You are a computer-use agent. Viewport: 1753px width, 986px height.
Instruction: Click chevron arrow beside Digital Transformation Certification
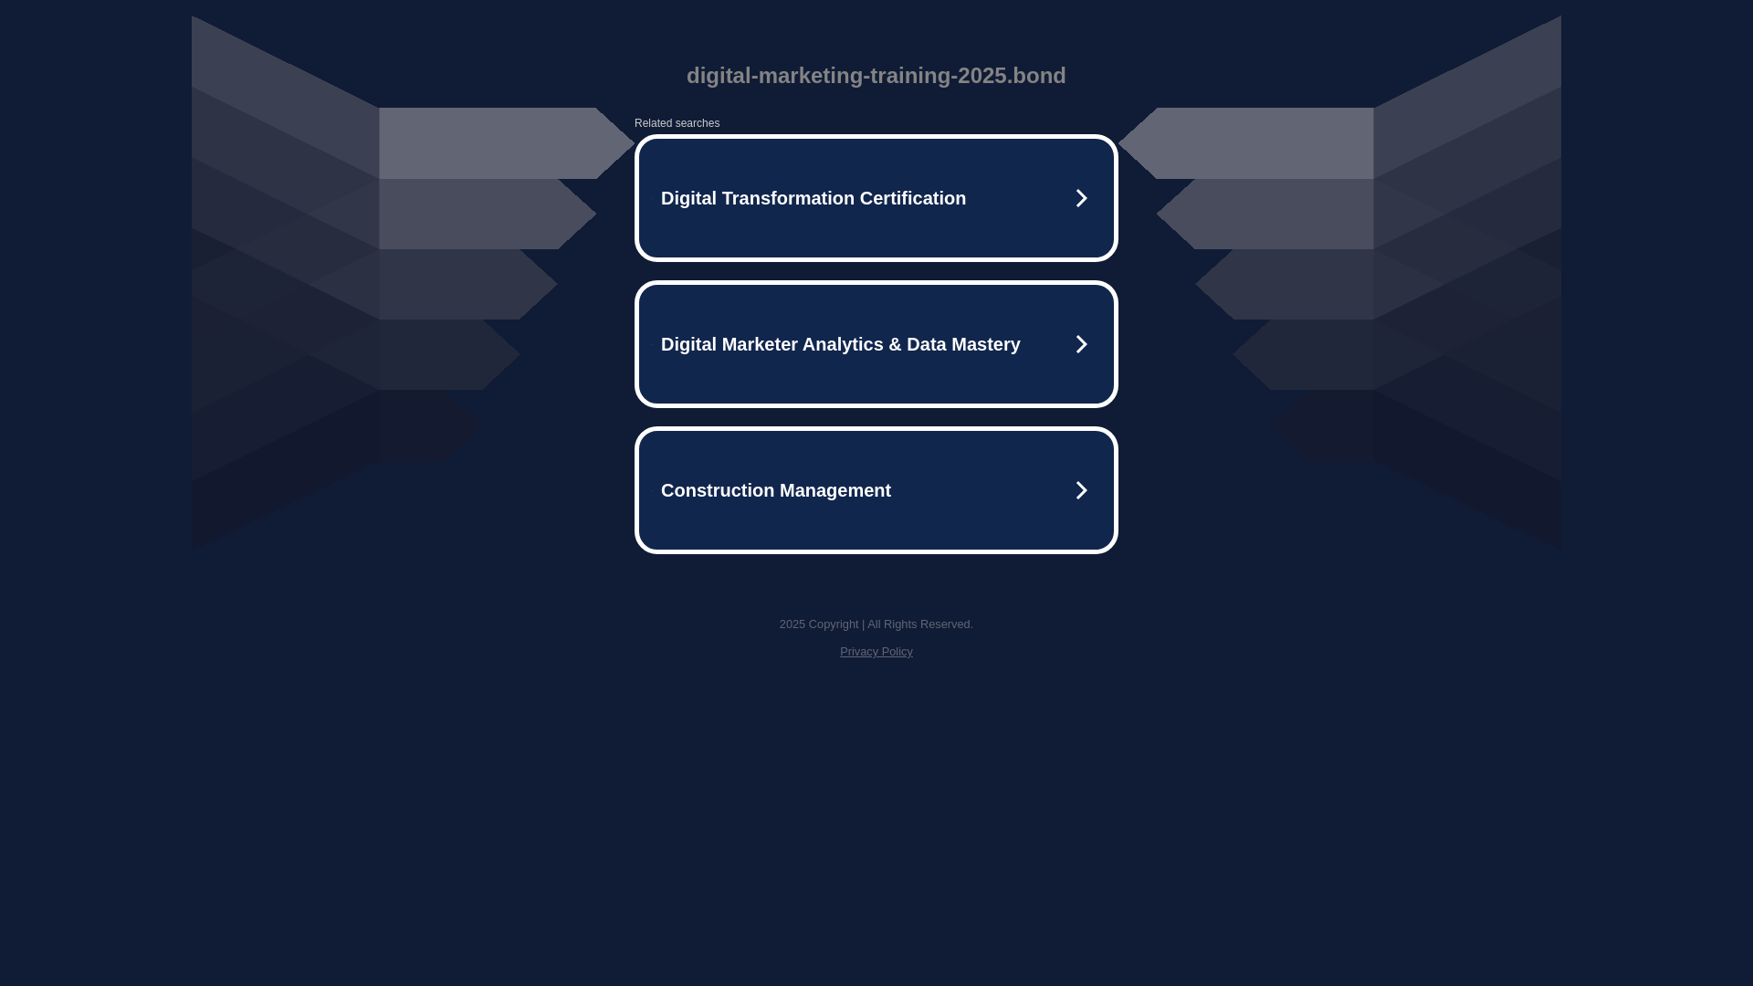point(1081,198)
